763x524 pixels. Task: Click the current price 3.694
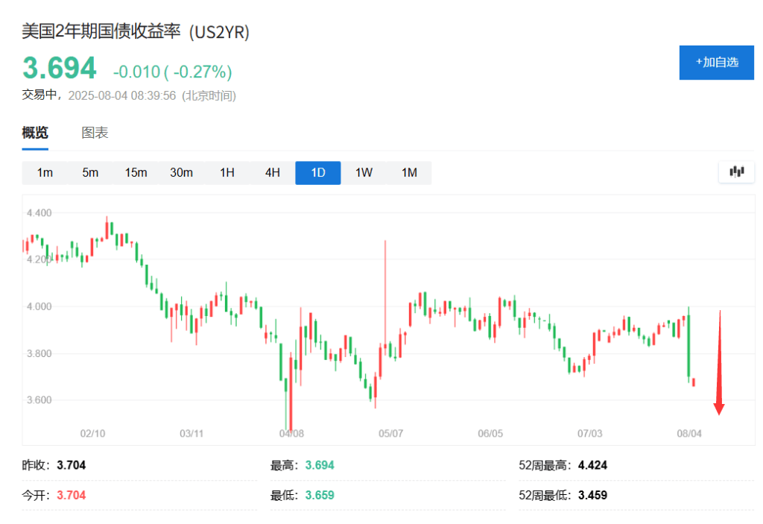pyautogui.click(x=60, y=68)
